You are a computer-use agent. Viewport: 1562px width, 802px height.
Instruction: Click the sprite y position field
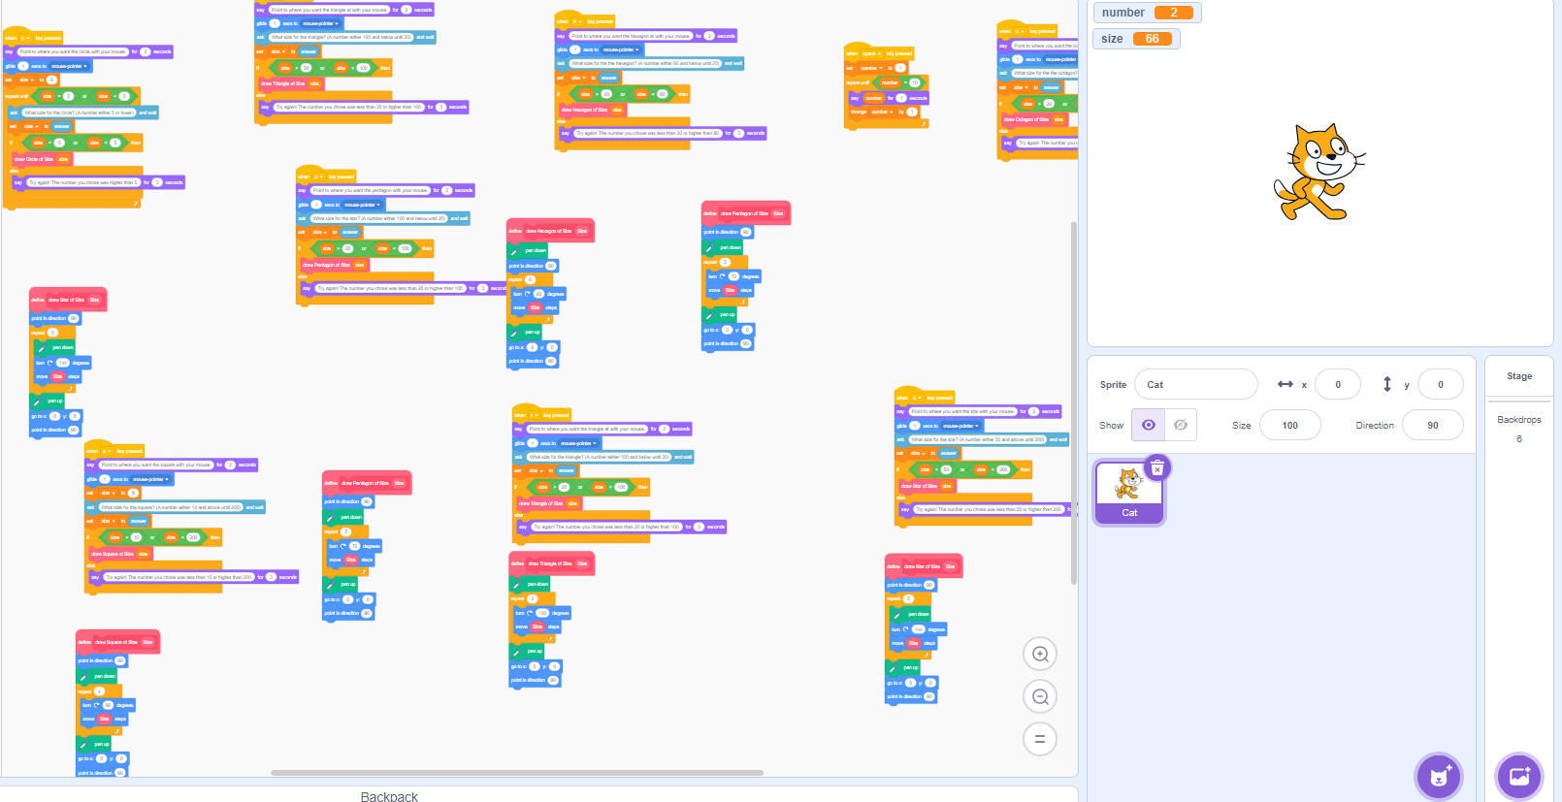pos(1441,384)
